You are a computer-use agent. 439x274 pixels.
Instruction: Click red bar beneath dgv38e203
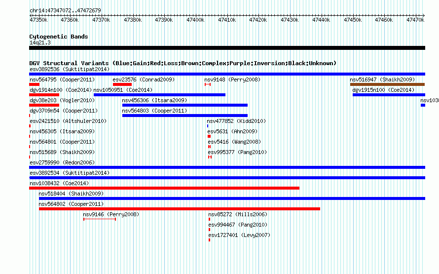coord(44,105)
